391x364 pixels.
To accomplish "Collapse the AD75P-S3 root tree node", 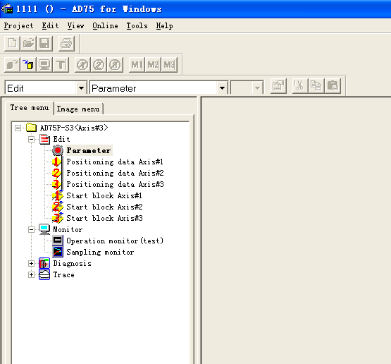I will pyautogui.click(x=18, y=128).
